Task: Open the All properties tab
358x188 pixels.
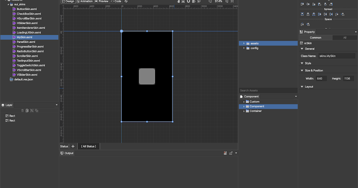Action: pyautogui.click(x=345, y=38)
